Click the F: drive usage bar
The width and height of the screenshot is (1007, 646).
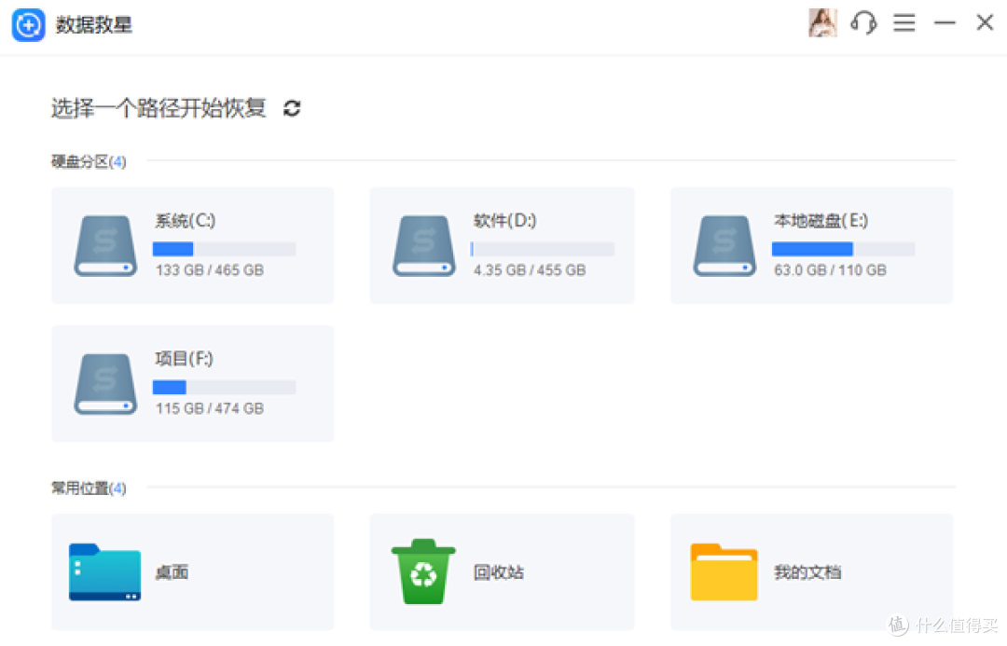[224, 387]
